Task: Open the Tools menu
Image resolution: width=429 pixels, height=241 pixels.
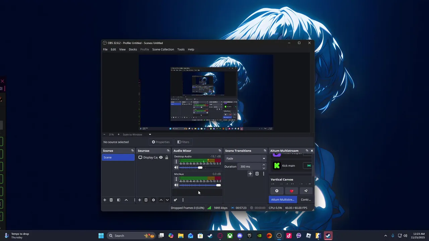Action: tap(181, 49)
